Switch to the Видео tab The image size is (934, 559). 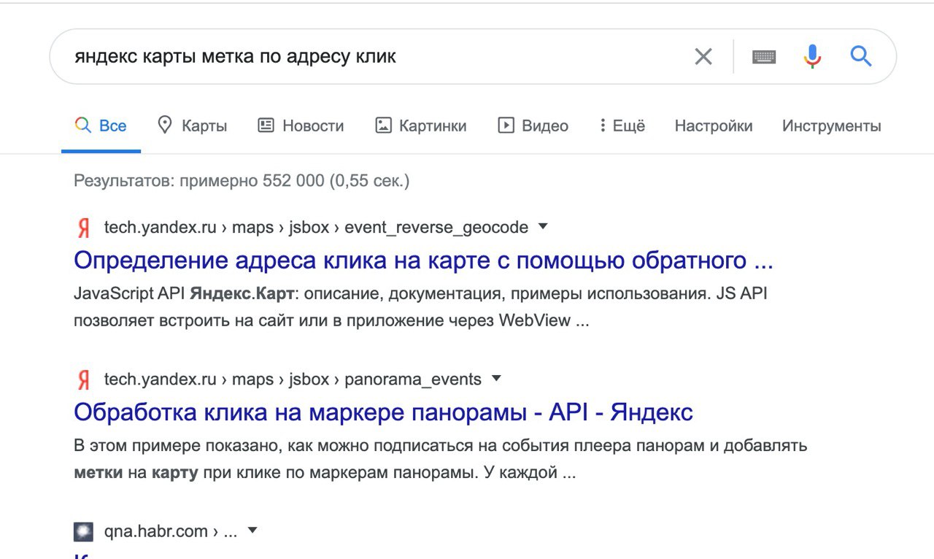point(533,126)
